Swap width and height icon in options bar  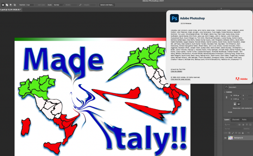pos(80,5)
